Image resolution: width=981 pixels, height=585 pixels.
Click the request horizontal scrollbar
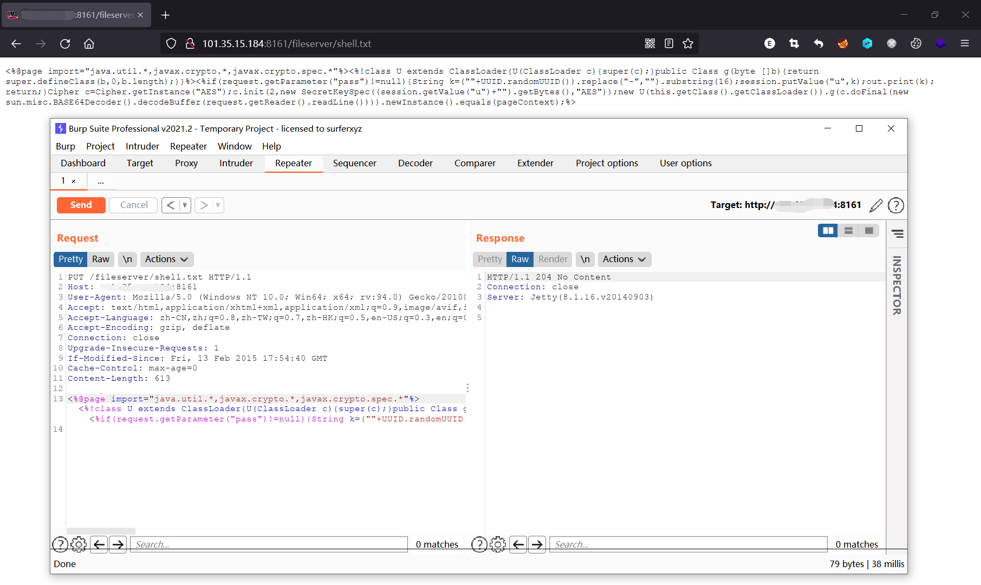tap(101, 531)
